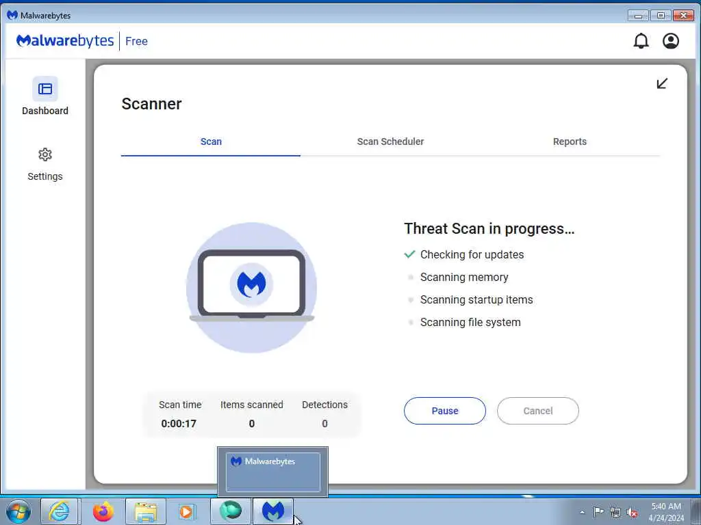Cancel the threat scan
The width and height of the screenshot is (701, 525).
[538, 411]
